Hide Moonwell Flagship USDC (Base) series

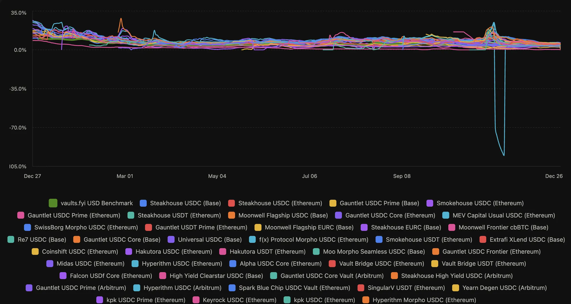coord(283,215)
